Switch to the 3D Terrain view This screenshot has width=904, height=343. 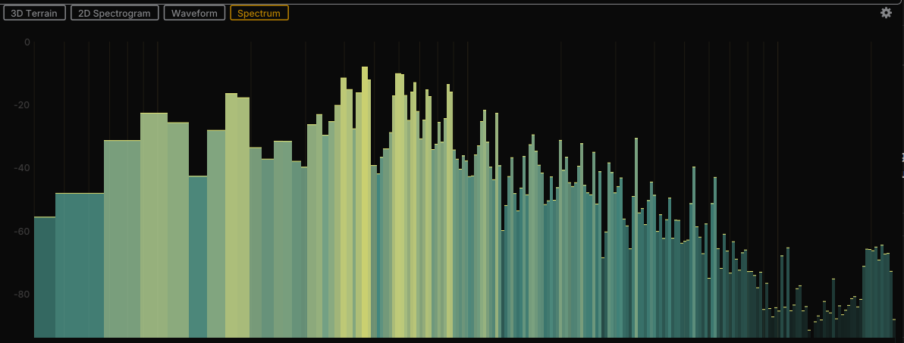35,13
